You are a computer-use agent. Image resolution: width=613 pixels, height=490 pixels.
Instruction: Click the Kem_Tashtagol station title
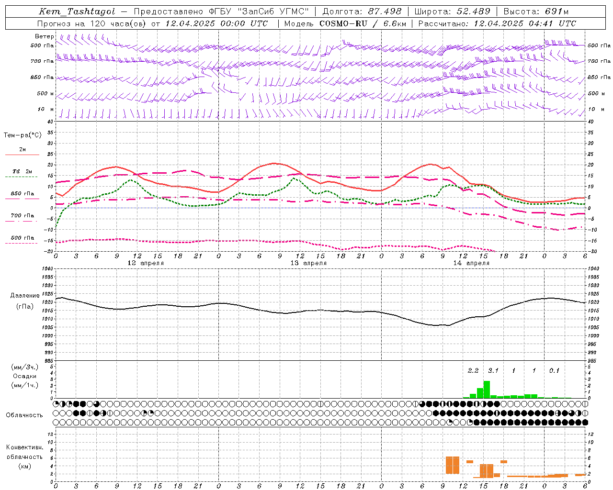point(77,11)
